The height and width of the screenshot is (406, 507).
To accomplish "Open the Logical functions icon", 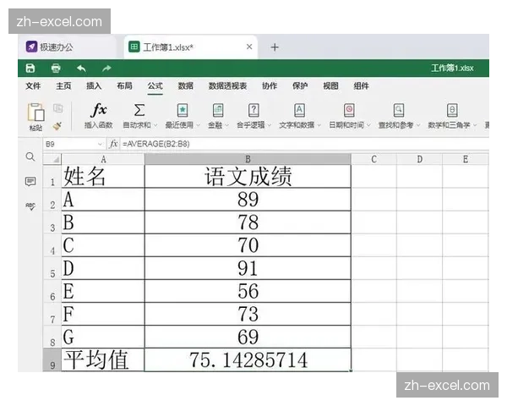I will [x=253, y=110].
